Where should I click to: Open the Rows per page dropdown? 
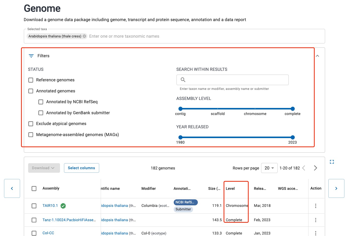[269, 168]
